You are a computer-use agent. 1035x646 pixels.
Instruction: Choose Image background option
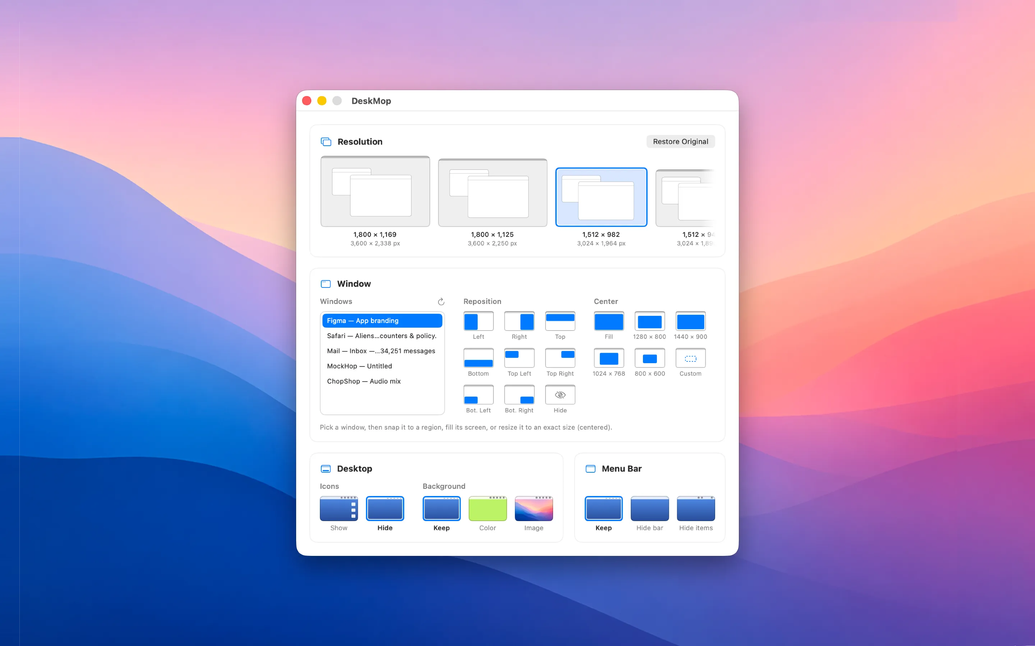point(534,509)
